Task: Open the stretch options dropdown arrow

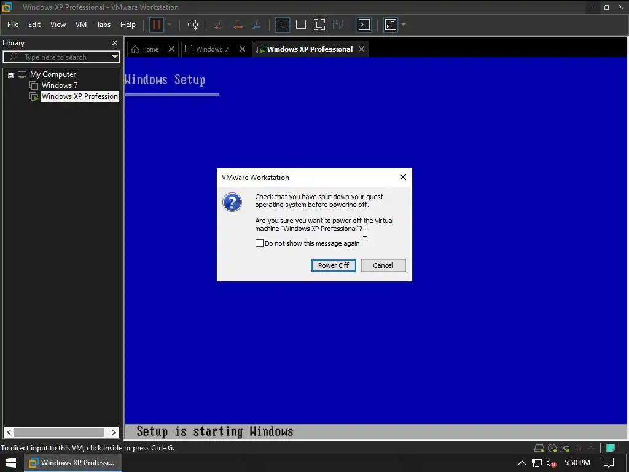Action: click(x=404, y=25)
